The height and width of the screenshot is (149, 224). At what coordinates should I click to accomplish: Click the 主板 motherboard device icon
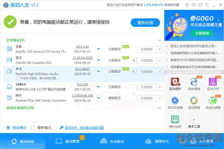[x=9, y=49]
